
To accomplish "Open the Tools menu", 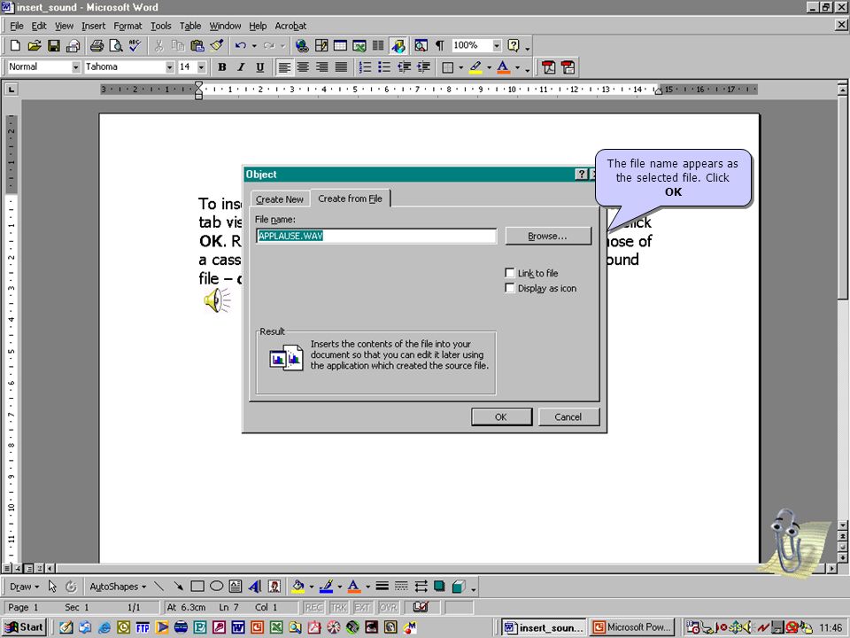I will pos(160,26).
